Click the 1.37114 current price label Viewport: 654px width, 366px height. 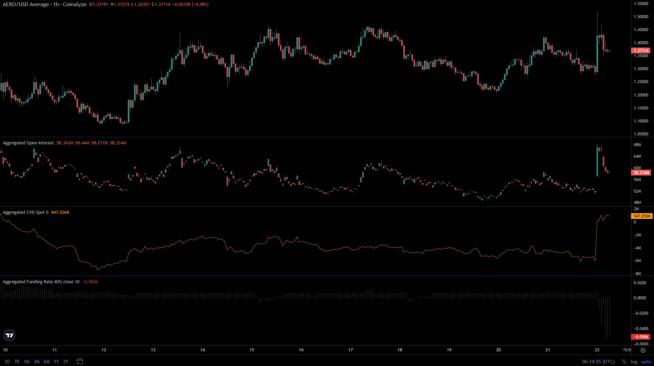[x=641, y=51]
